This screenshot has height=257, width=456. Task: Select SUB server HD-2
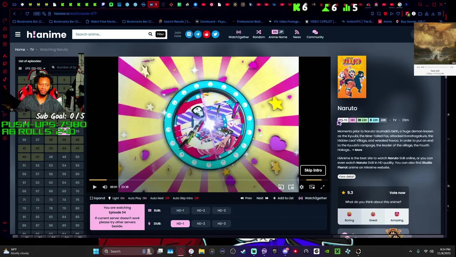click(x=201, y=211)
